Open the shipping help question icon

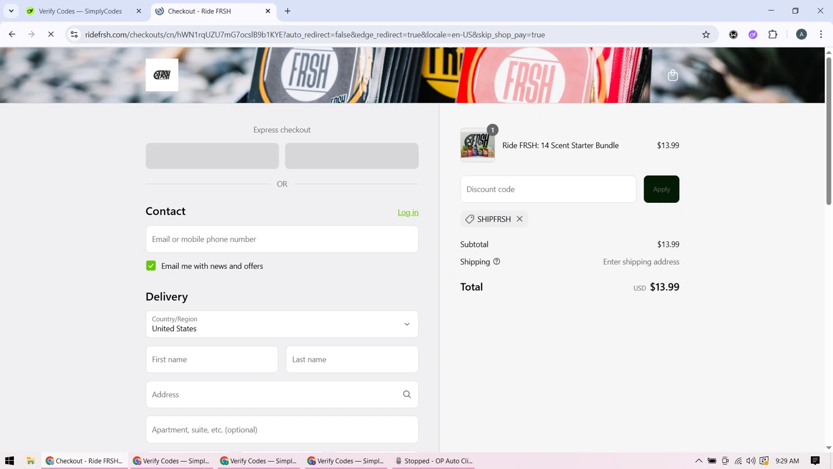pos(496,262)
